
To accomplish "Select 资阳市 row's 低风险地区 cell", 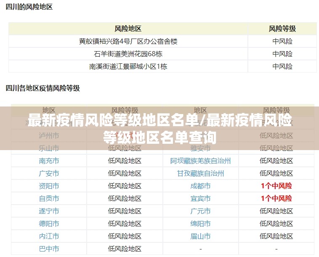I will tap(125, 186).
